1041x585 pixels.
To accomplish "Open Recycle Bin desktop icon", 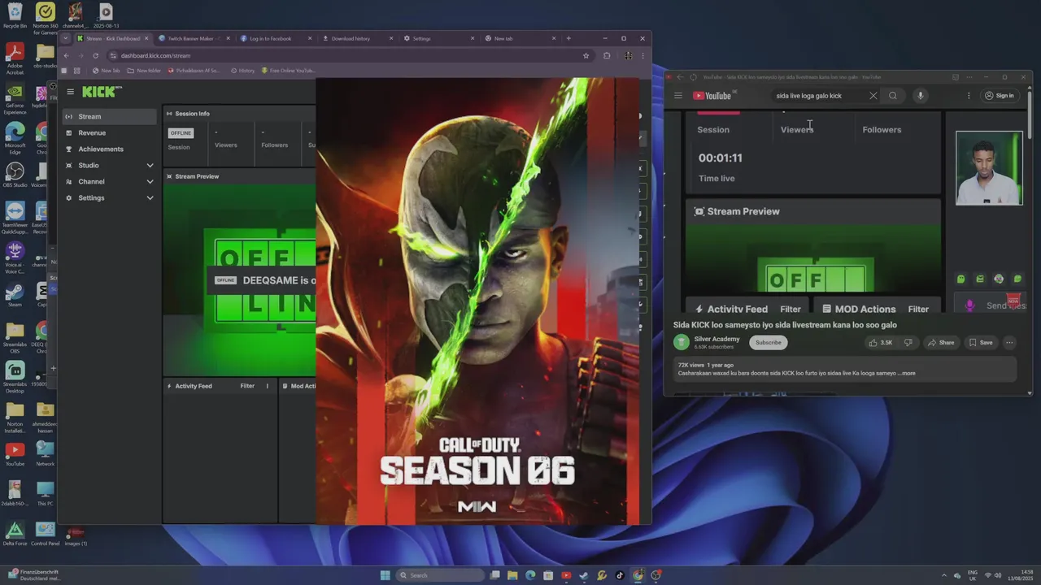I will coord(15,15).
